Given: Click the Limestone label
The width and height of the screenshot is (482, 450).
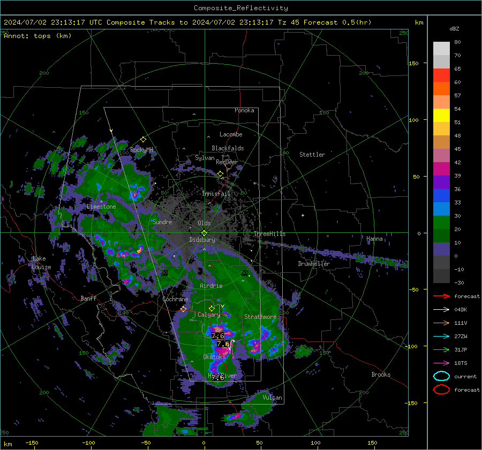Looking at the screenshot, I should coord(101,207).
